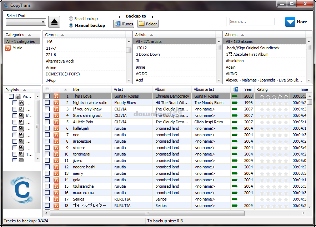Screen dimensions: 316x227
Task: Open the Select iPod dropdown
Action: click(x=26, y=22)
